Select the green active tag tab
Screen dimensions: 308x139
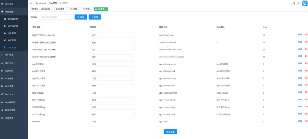pyautogui.click(x=101, y=9)
